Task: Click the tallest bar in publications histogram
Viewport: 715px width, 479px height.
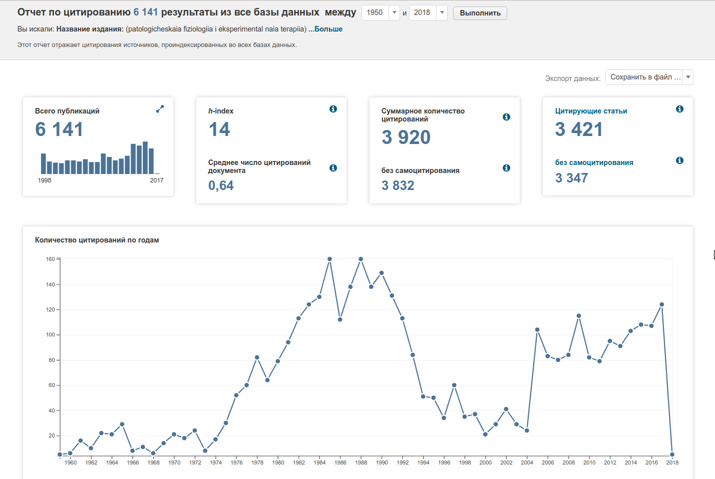Action: click(145, 157)
